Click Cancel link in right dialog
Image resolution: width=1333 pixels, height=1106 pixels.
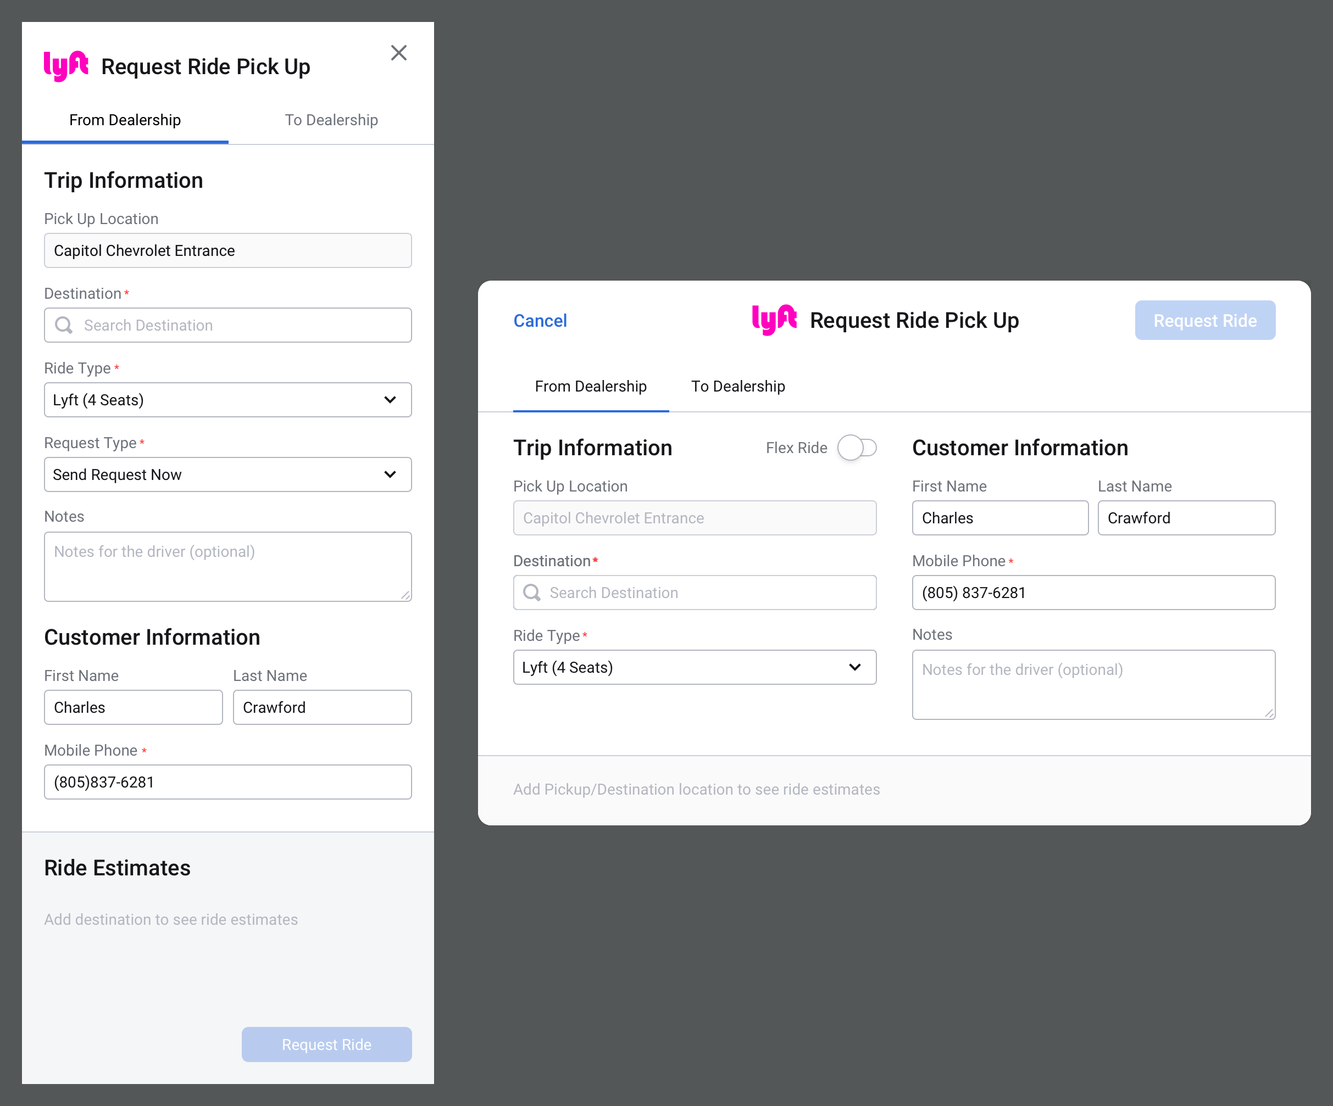tap(540, 321)
